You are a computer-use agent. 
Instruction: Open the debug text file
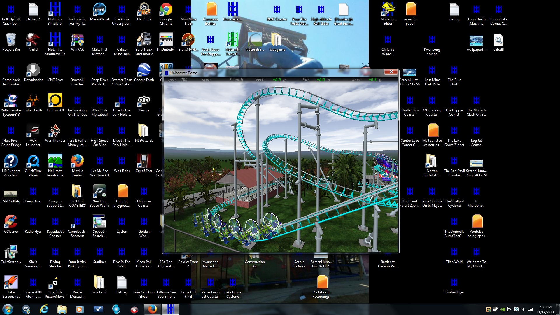point(454,12)
